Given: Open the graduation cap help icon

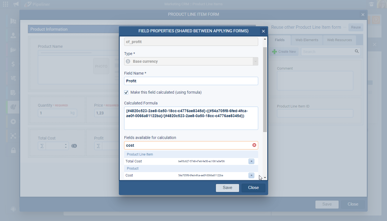Looking at the screenshot, I should [x=371, y=4].
